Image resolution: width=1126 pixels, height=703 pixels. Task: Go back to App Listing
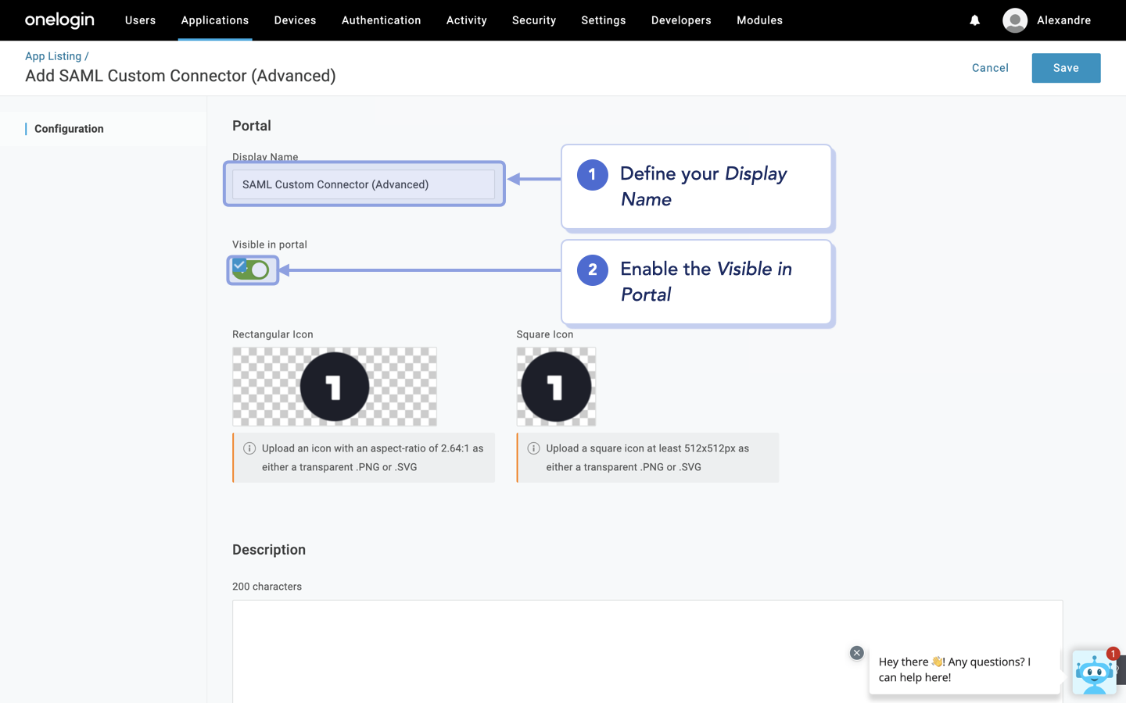(x=53, y=56)
